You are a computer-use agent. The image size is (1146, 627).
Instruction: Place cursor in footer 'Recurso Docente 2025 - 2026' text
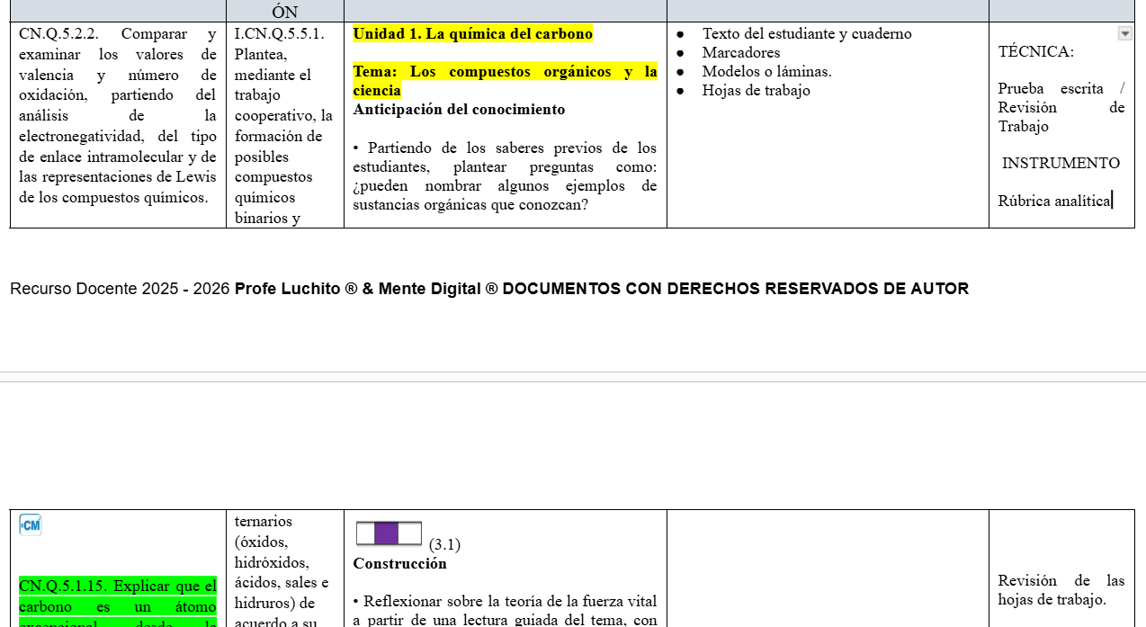point(120,289)
